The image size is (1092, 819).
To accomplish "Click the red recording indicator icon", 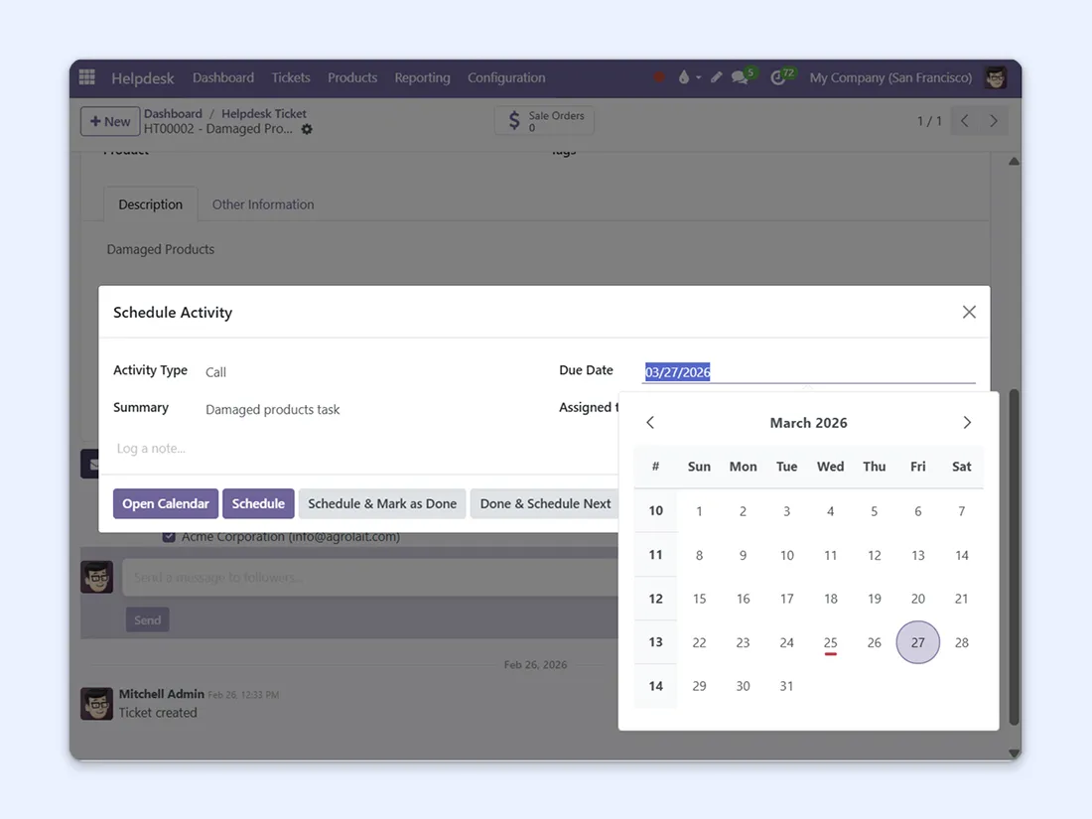I will tap(658, 77).
